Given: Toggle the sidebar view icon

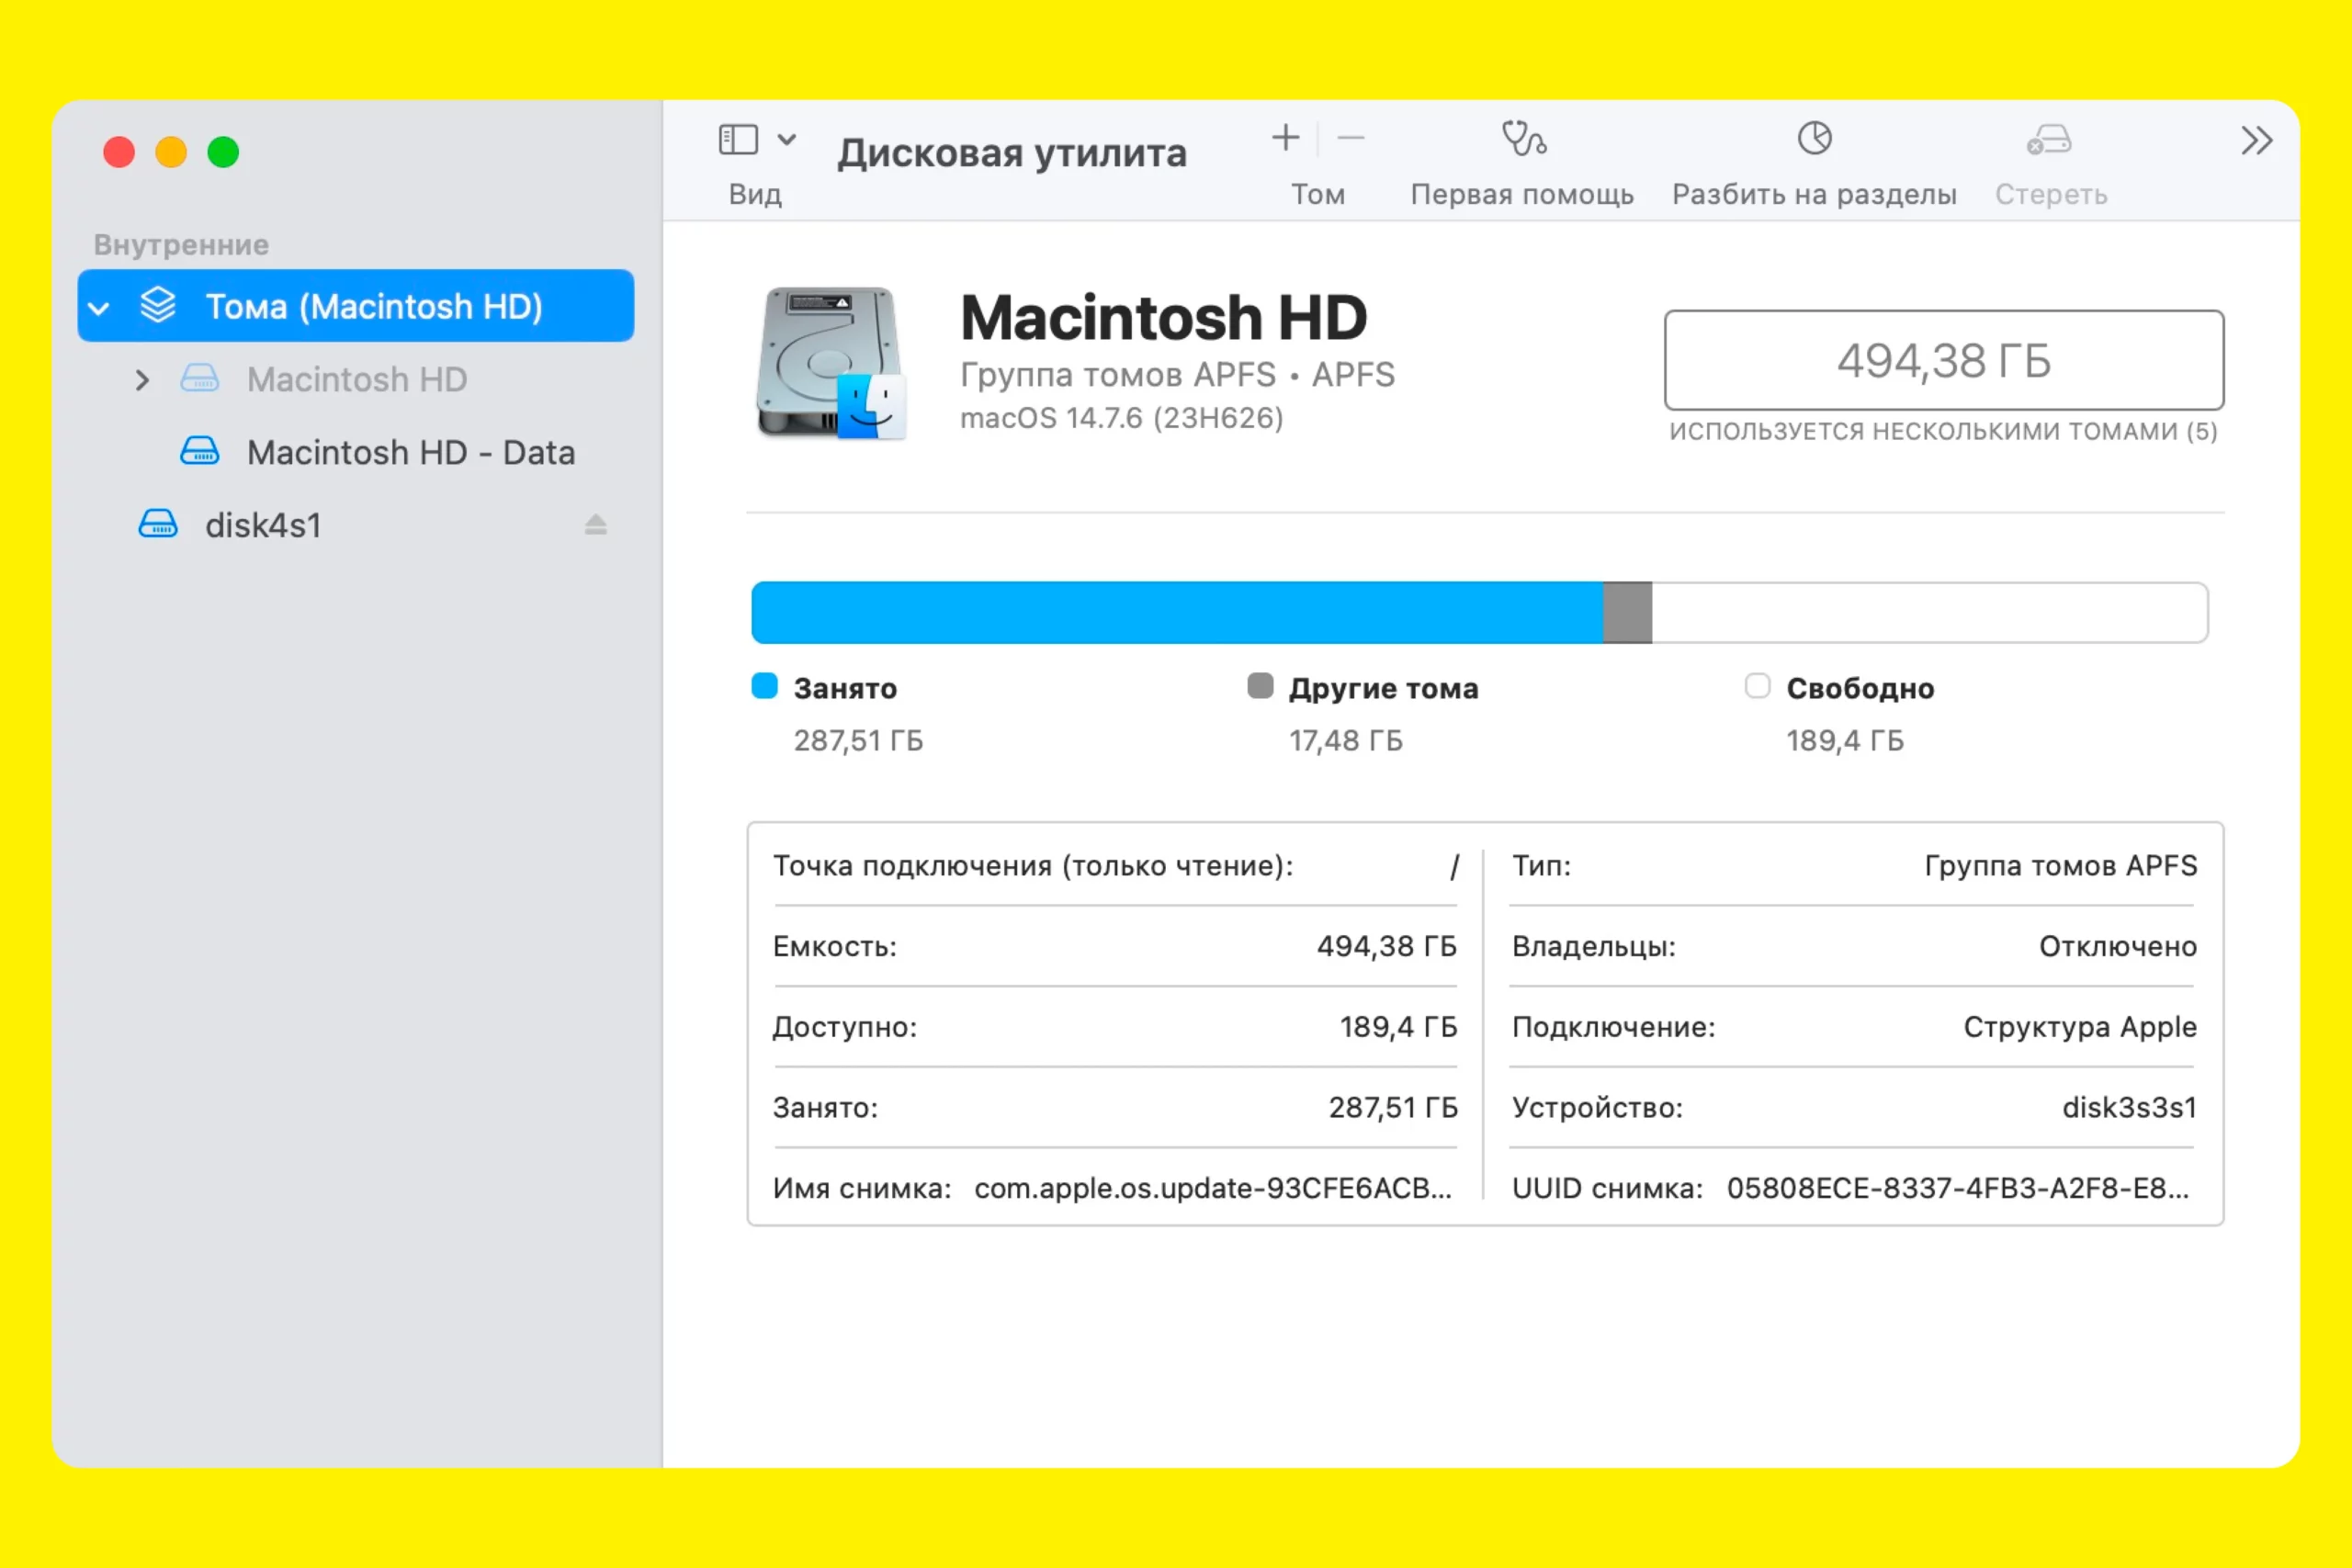Looking at the screenshot, I should point(738,139).
